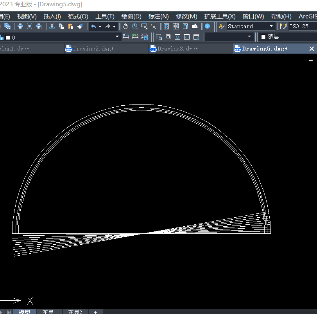Open the 扩展工具(X) menu
Image resolution: width=317 pixels, height=314 pixels.
220,16
